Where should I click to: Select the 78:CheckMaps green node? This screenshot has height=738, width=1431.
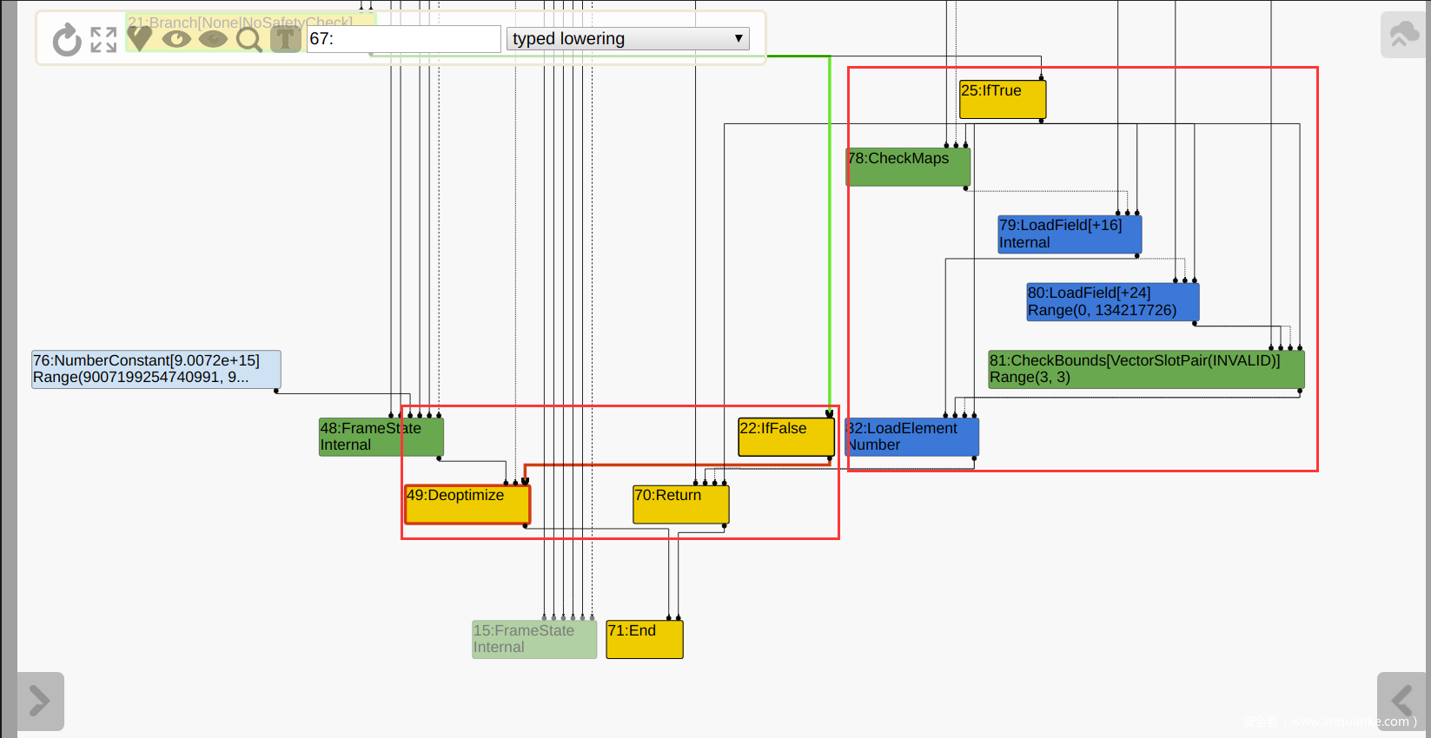pyautogui.click(x=908, y=167)
